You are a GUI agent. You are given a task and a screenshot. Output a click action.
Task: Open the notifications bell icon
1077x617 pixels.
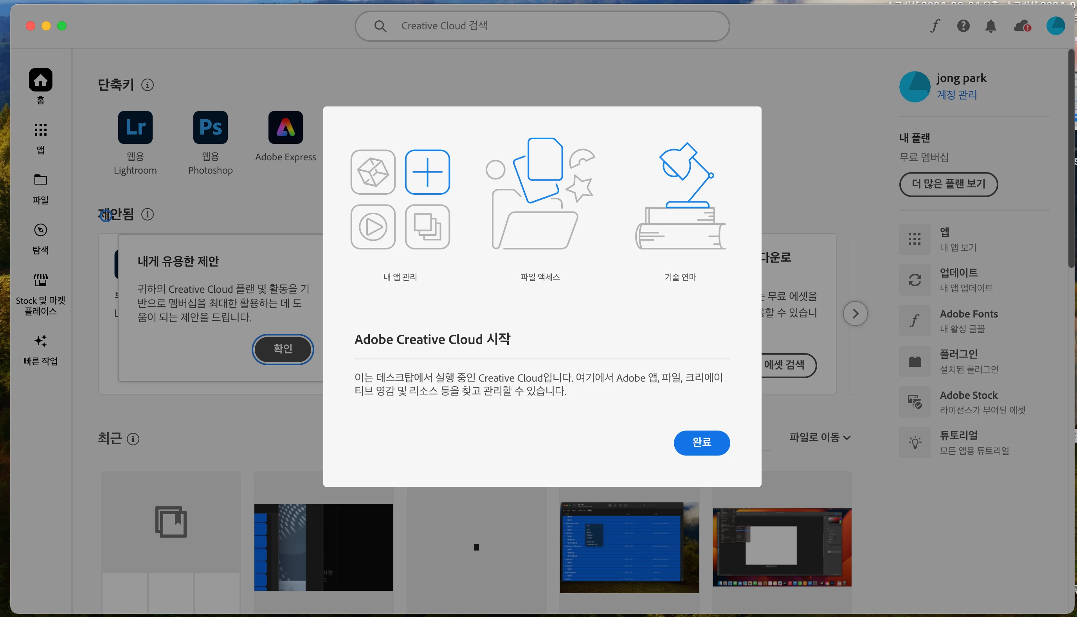(x=991, y=26)
